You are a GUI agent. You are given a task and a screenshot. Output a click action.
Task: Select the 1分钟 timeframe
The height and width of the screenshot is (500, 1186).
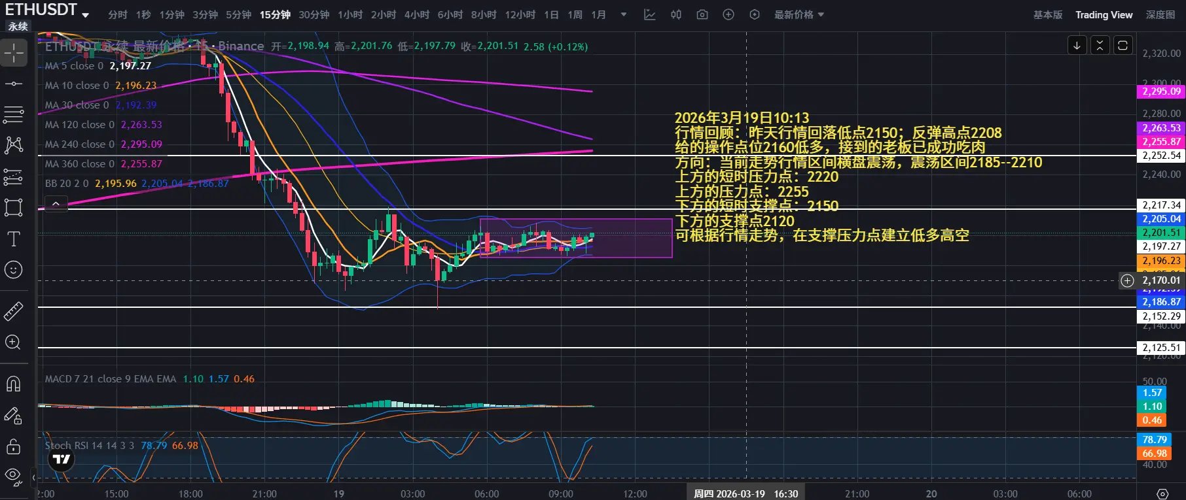pos(172,14)
